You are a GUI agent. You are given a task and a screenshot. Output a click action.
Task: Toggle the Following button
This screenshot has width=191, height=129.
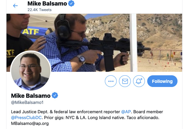[x=162, y=81]
